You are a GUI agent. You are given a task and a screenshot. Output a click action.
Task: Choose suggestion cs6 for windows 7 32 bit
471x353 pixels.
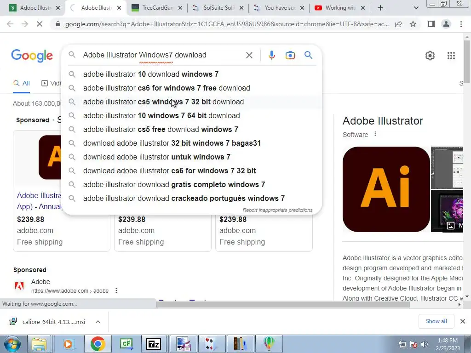192,171
